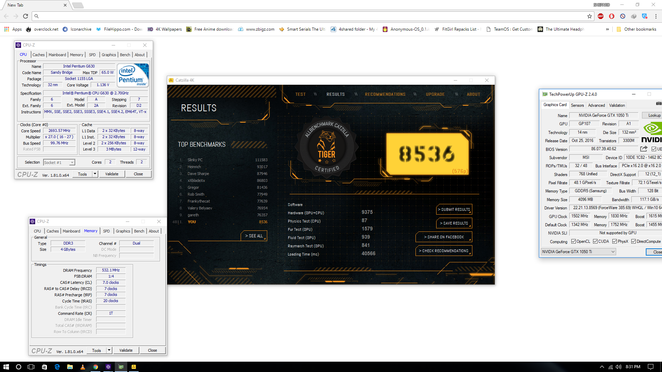Click the GPU-Z BIOS share/export icon
The image size is (662, 372).
(644, 149)
